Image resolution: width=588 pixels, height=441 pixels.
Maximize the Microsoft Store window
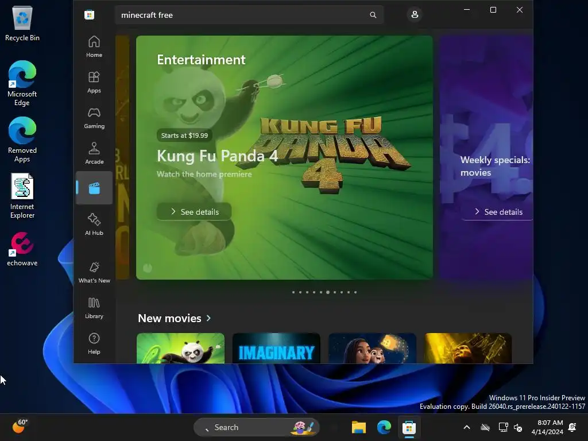pos(493,10)
